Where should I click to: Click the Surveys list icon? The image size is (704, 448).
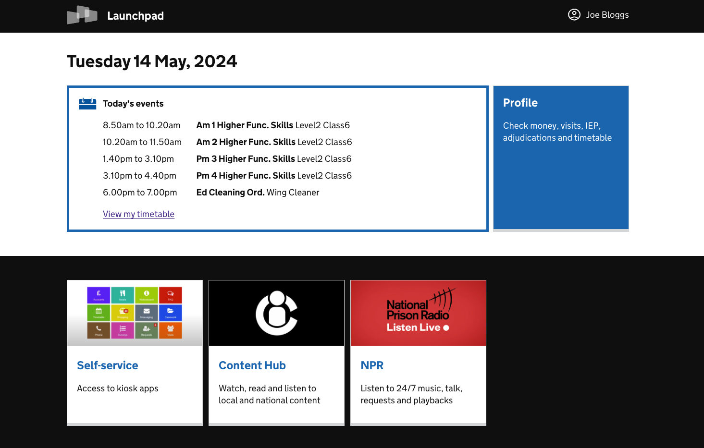[123, 330]
